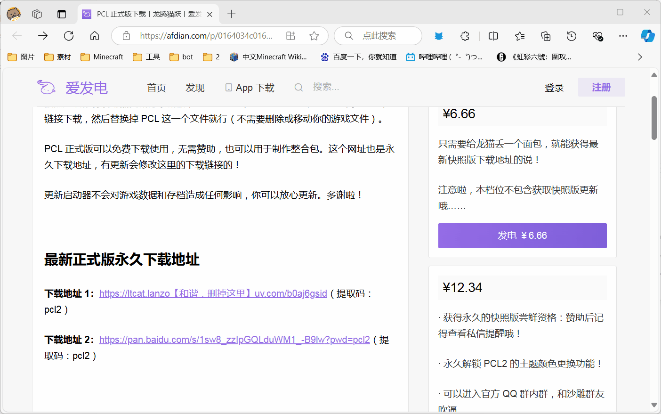Open 下载地址 1 lanzou link
661x414 pixels.
213,293
